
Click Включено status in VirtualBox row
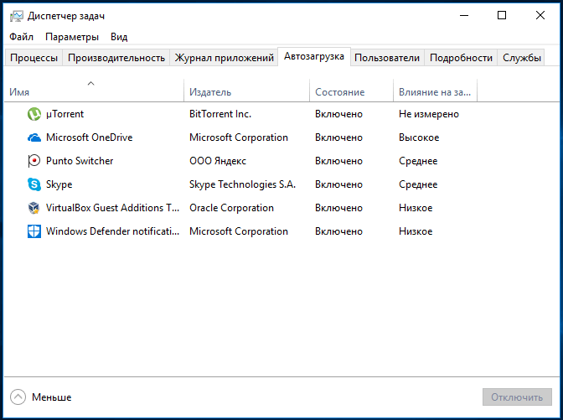339,208
